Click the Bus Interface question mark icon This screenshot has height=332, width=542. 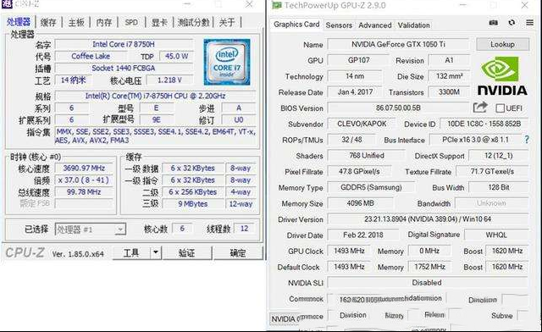pos(527,140)
